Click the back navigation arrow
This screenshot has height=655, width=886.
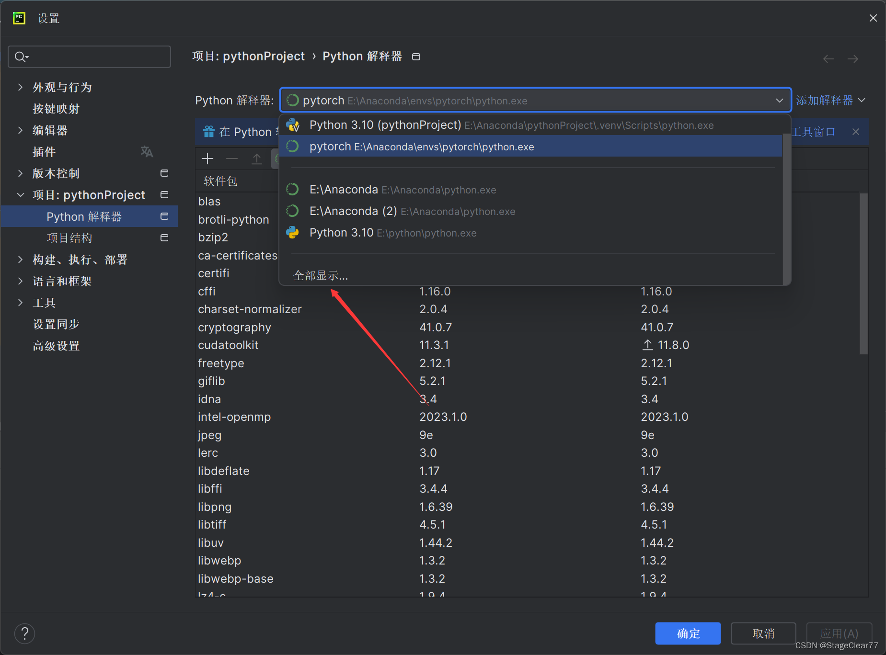pyautogui.click(x=828, y=59)
